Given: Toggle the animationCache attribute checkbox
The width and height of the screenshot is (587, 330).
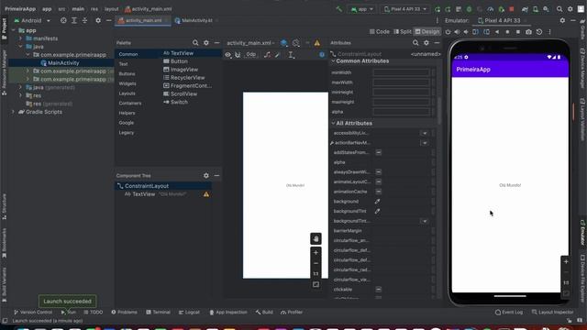Looking at the screenshot, I should click(379, 192).
